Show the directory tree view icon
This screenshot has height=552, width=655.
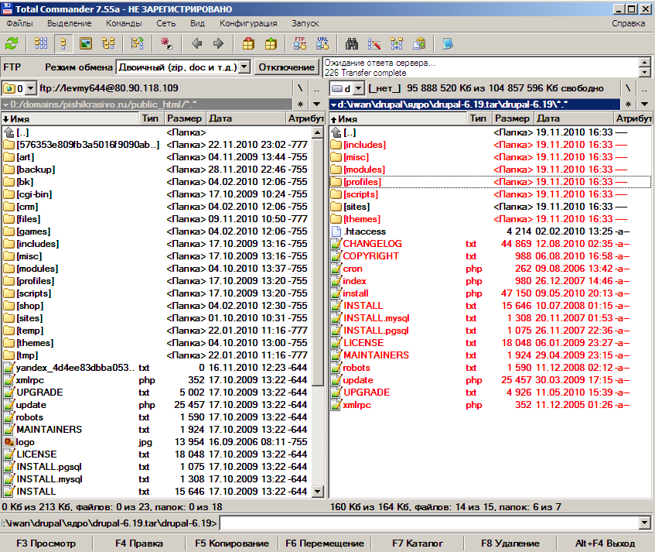[108, 43]
